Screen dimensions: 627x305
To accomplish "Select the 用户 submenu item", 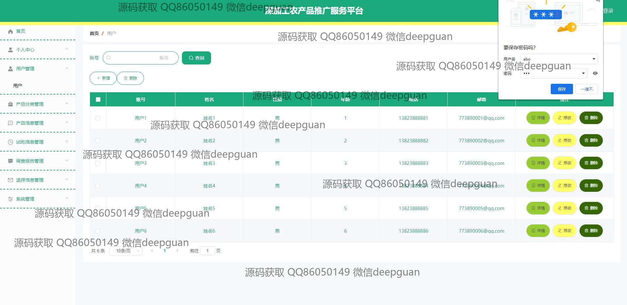I will [x=18, y=86].
